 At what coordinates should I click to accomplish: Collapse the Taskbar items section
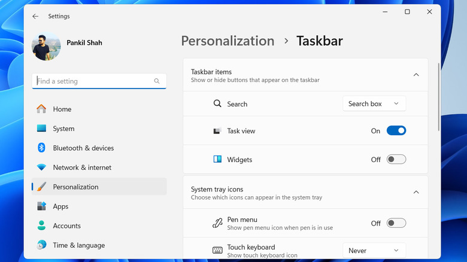[x=416, y=75]
